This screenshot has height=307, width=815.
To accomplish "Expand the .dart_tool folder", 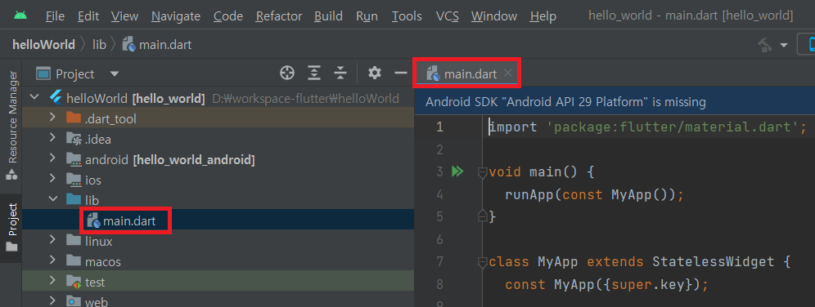I will point(52,118).
